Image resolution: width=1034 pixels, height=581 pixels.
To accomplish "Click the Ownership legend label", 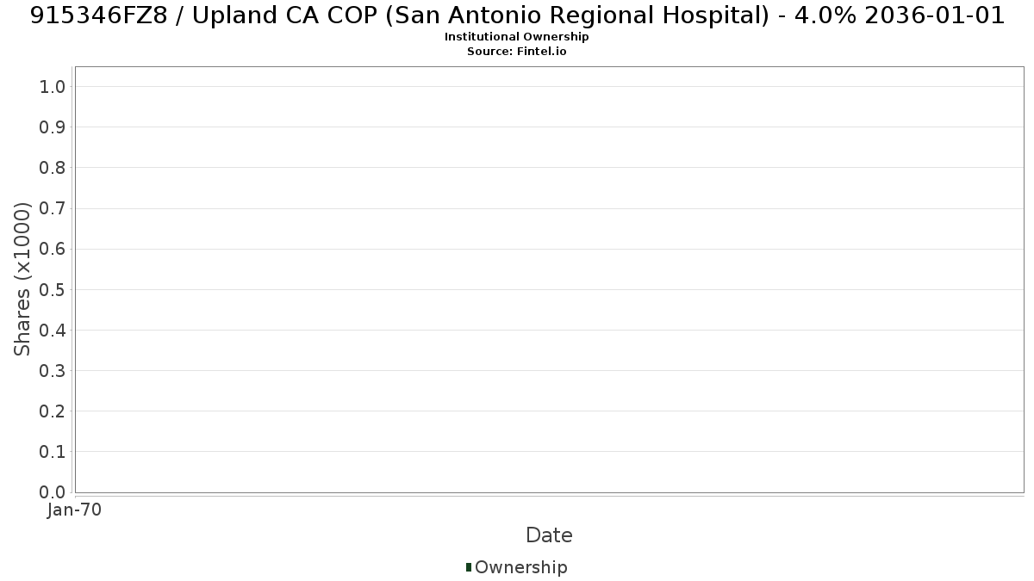I will click(521, 567).
